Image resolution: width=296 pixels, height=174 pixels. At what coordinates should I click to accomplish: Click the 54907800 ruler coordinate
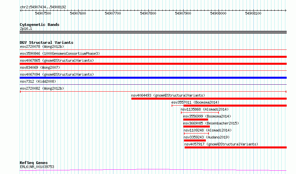148,13
